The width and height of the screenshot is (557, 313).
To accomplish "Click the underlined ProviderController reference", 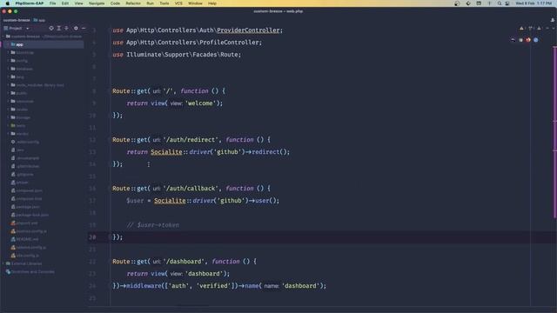I will pyautogui.click(x=248, y=30).
